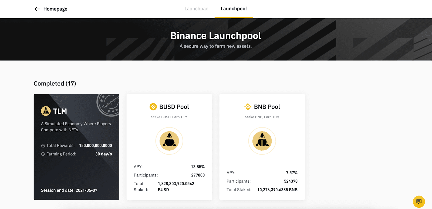This screenshot has width=432, height=209.
Task: Click the BNB Pool title
Action: coord(267,107)
